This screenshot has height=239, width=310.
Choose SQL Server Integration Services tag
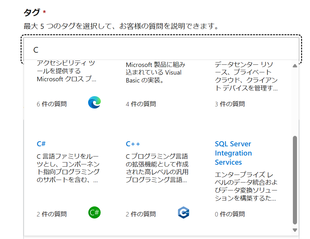coord(233,153)
